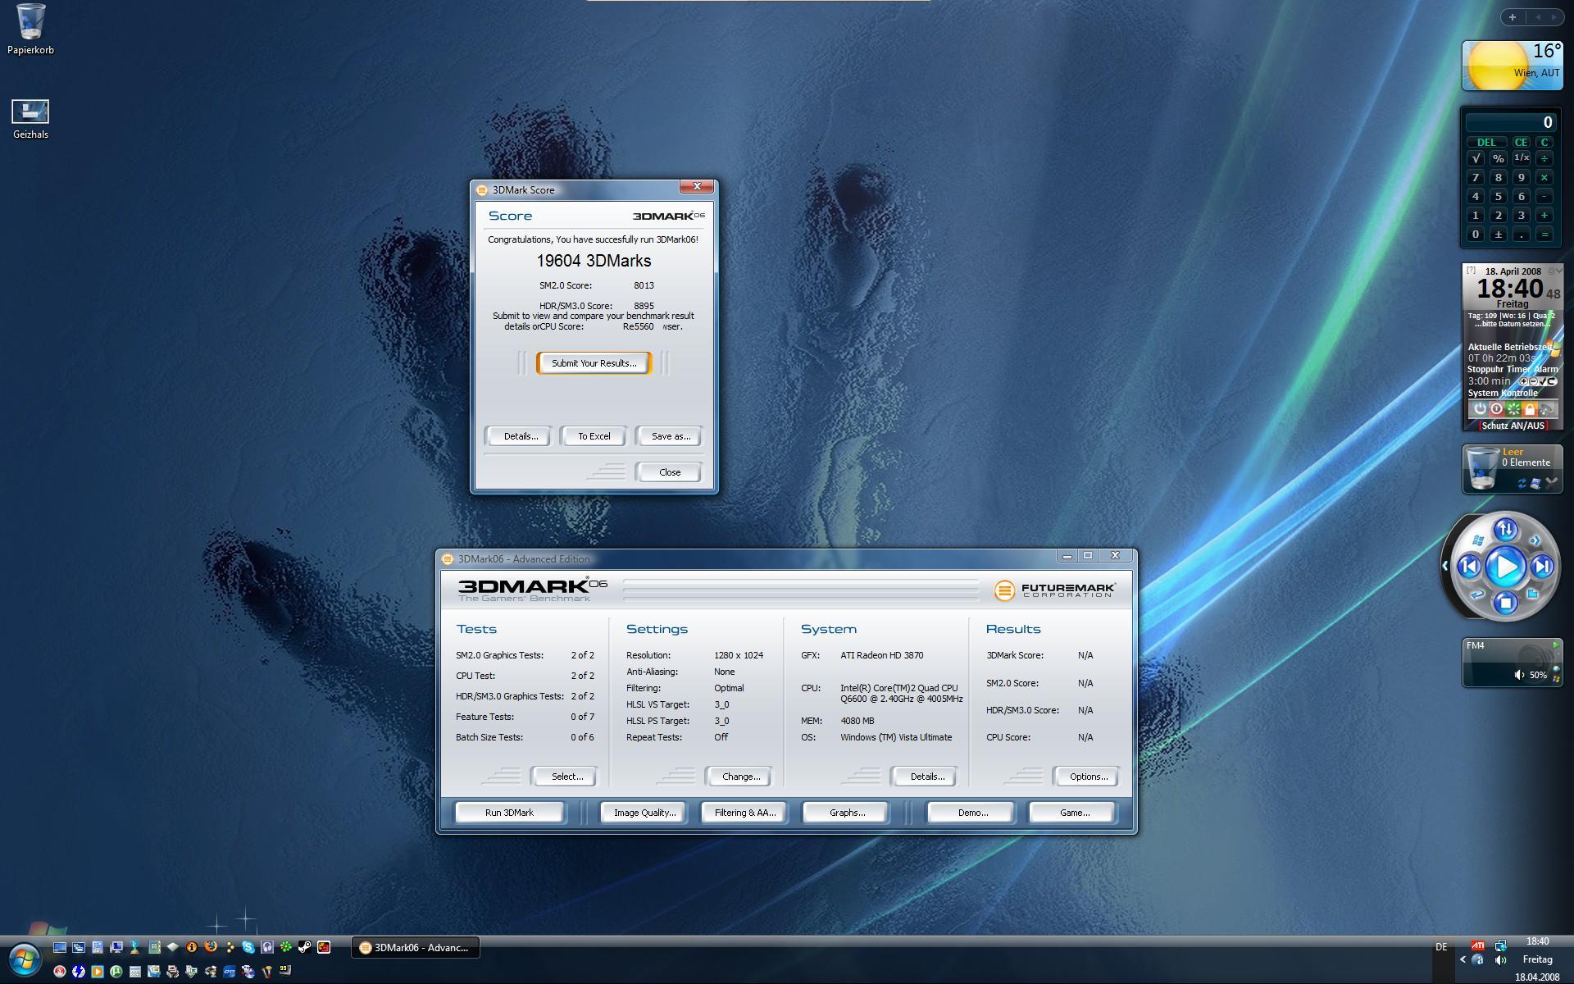Play media on the player gadget

point(1505,567)
